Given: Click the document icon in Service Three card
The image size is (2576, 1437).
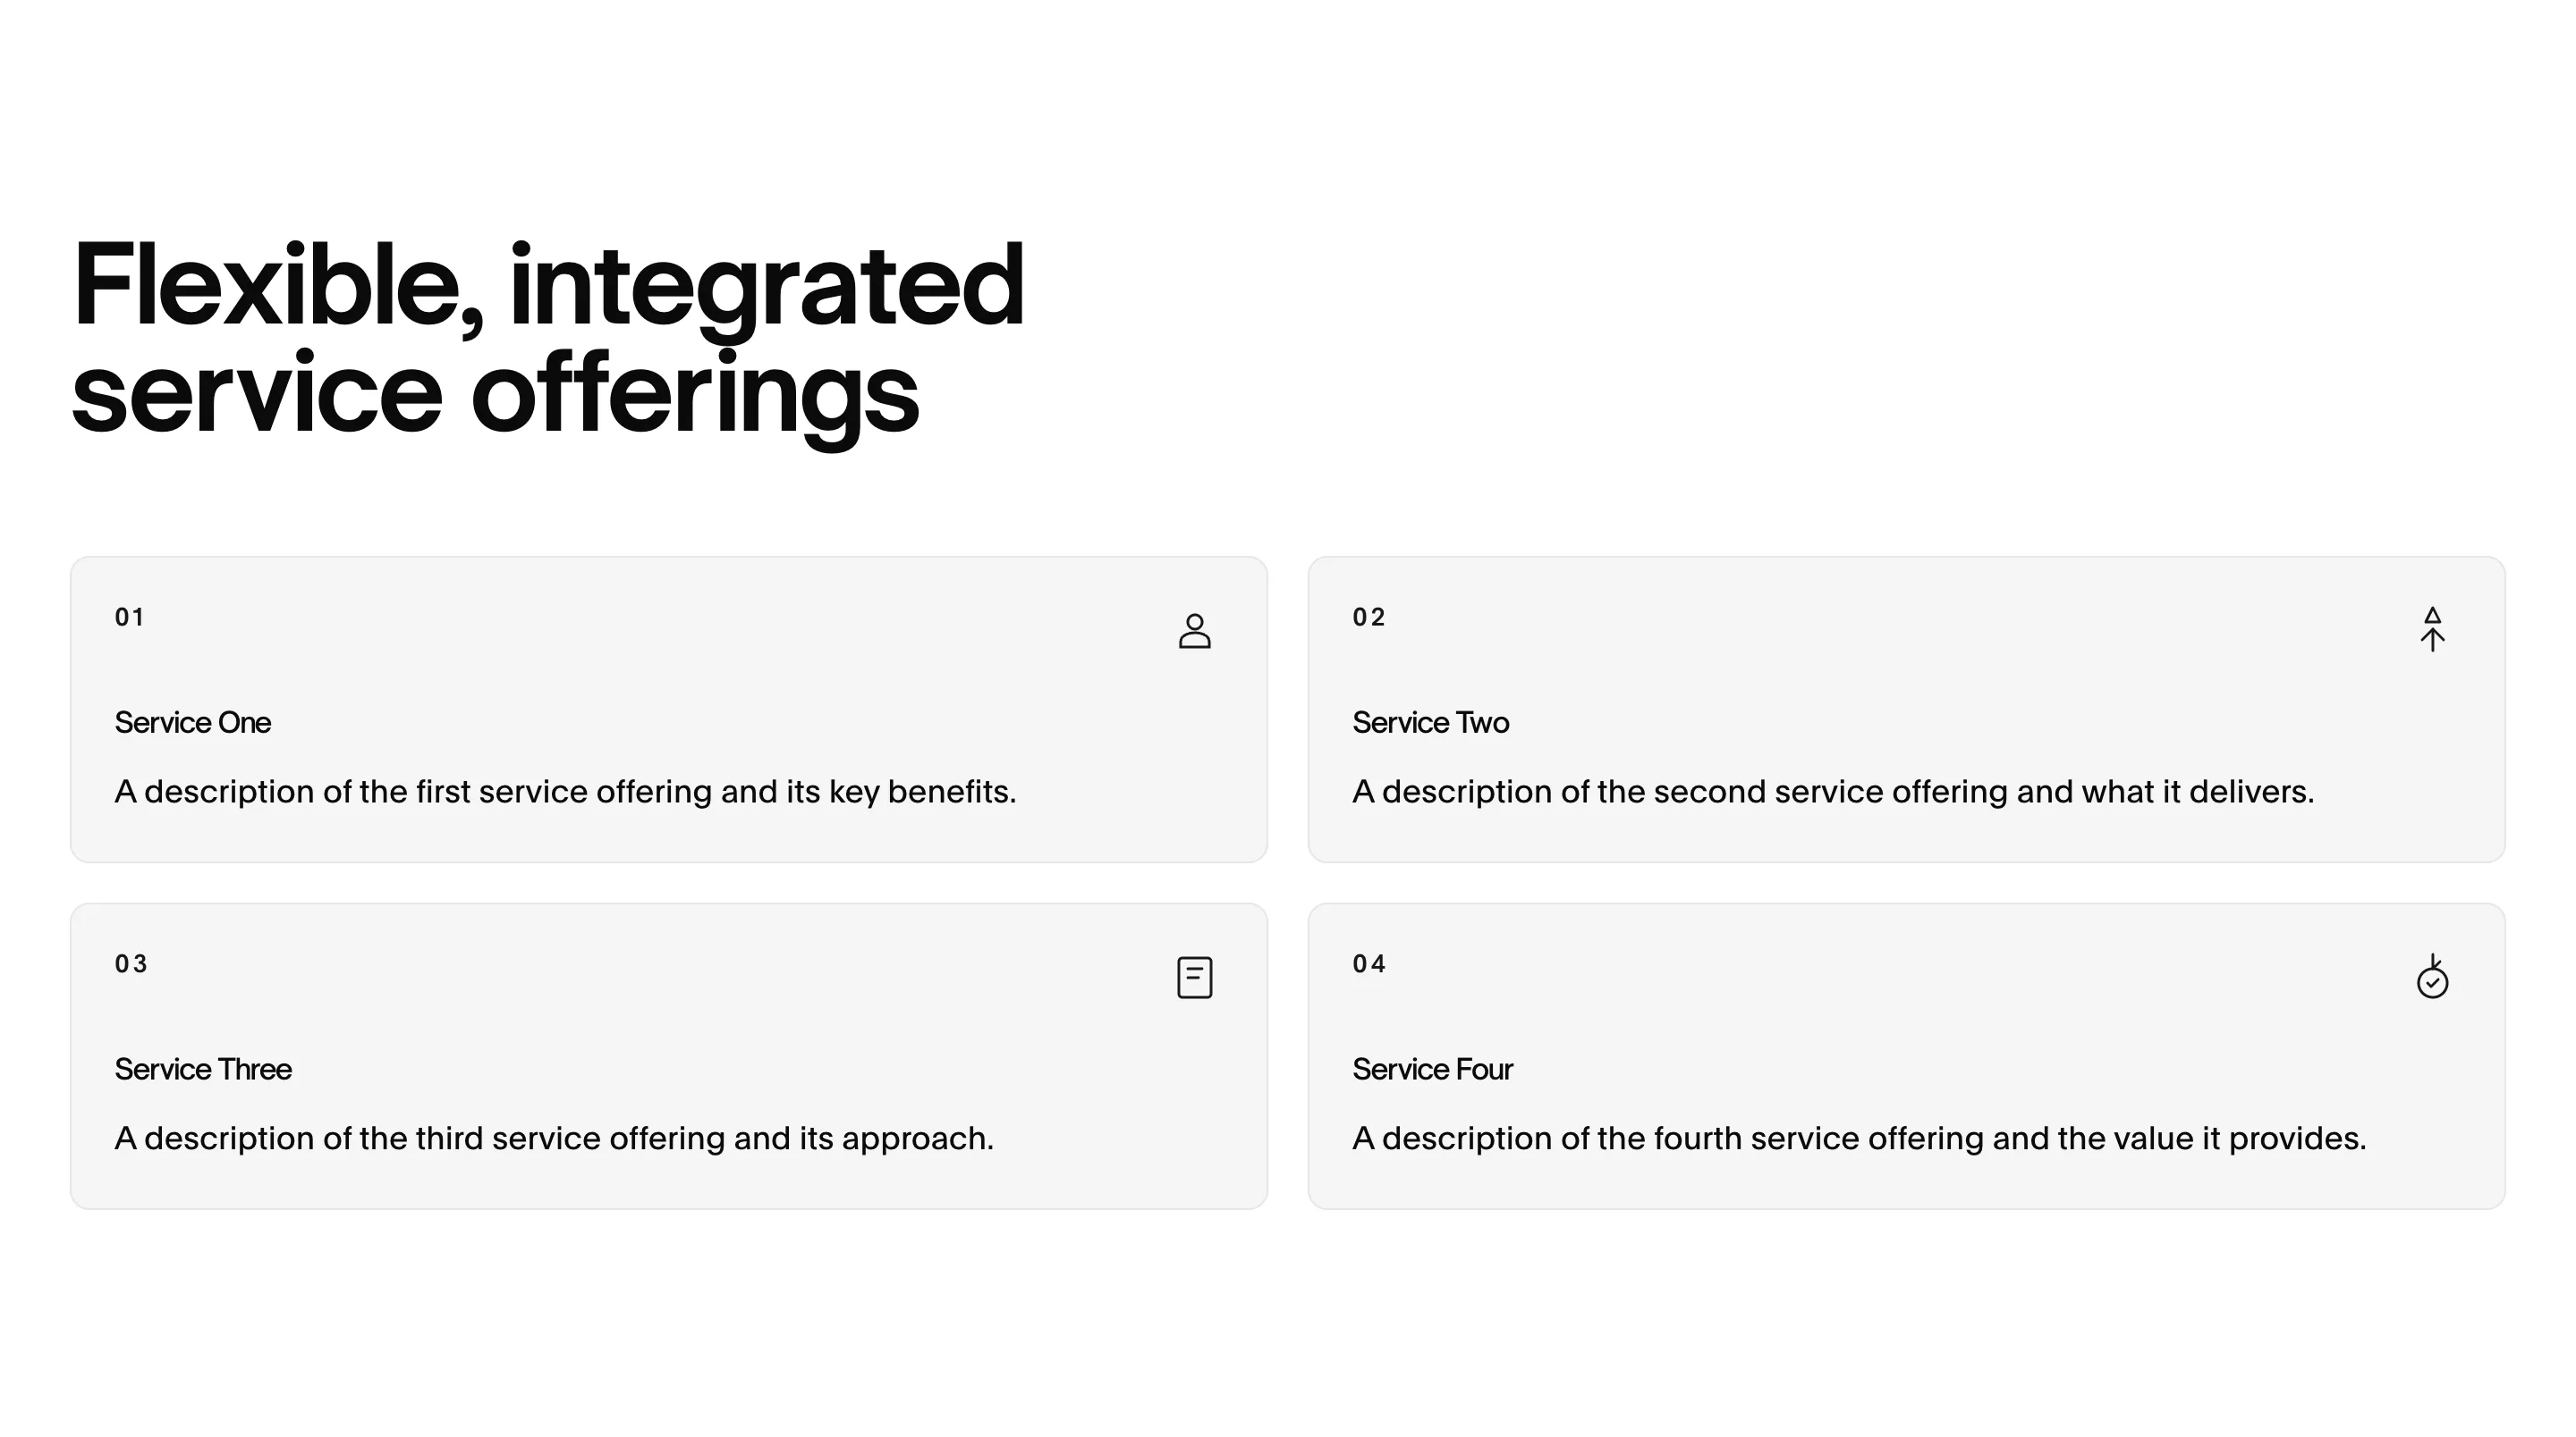Looking at the screenshot, I should click(1194, 978).
